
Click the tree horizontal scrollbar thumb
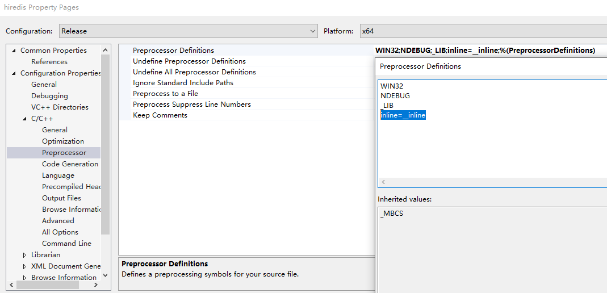(x=48, y=285)
